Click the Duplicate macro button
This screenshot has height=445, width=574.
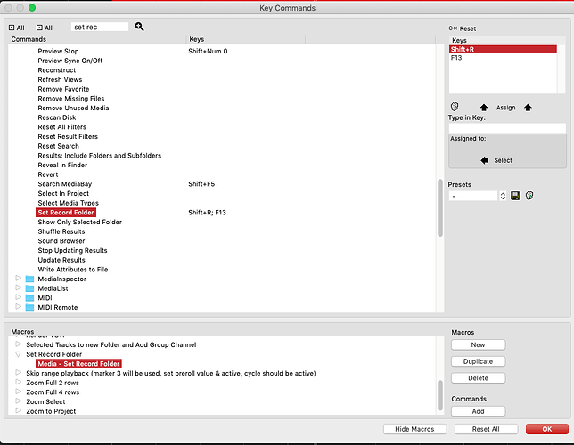click(x=478, y=361)
